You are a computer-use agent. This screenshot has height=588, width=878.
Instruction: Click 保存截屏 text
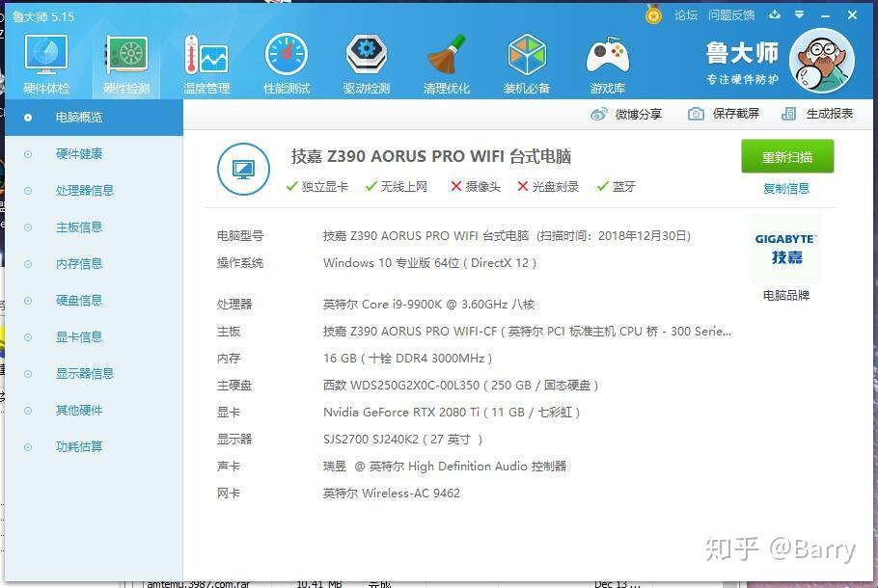[736, 114]
